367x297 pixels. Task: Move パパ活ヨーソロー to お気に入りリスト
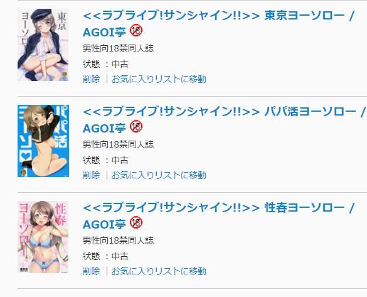pyautogui.click(x=159, y=175)
